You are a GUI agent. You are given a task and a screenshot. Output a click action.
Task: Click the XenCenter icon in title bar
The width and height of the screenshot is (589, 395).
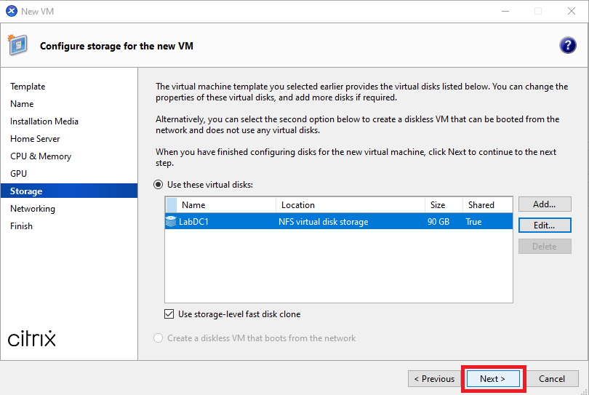(x=11, y=11)
